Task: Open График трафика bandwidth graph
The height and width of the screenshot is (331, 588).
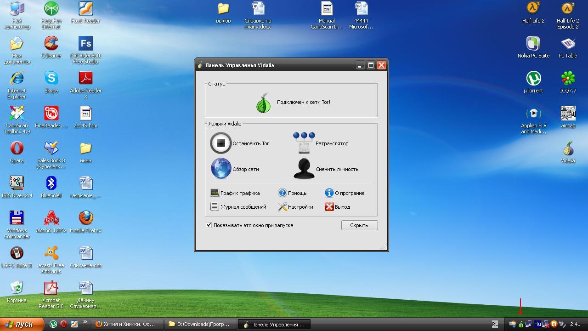Action: click(235, 193)
